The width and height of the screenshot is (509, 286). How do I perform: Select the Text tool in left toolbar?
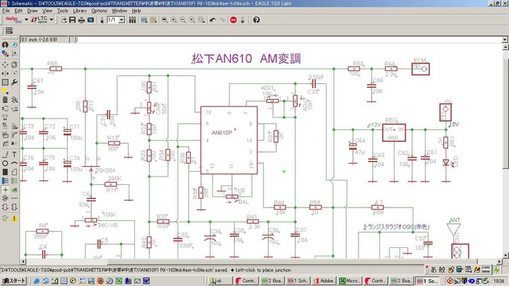coord(15,155)
